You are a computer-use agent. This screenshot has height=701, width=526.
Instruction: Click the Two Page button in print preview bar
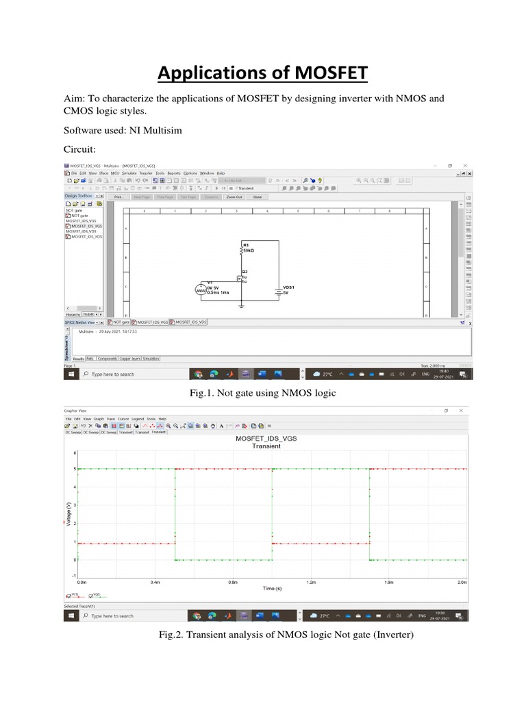188,196
